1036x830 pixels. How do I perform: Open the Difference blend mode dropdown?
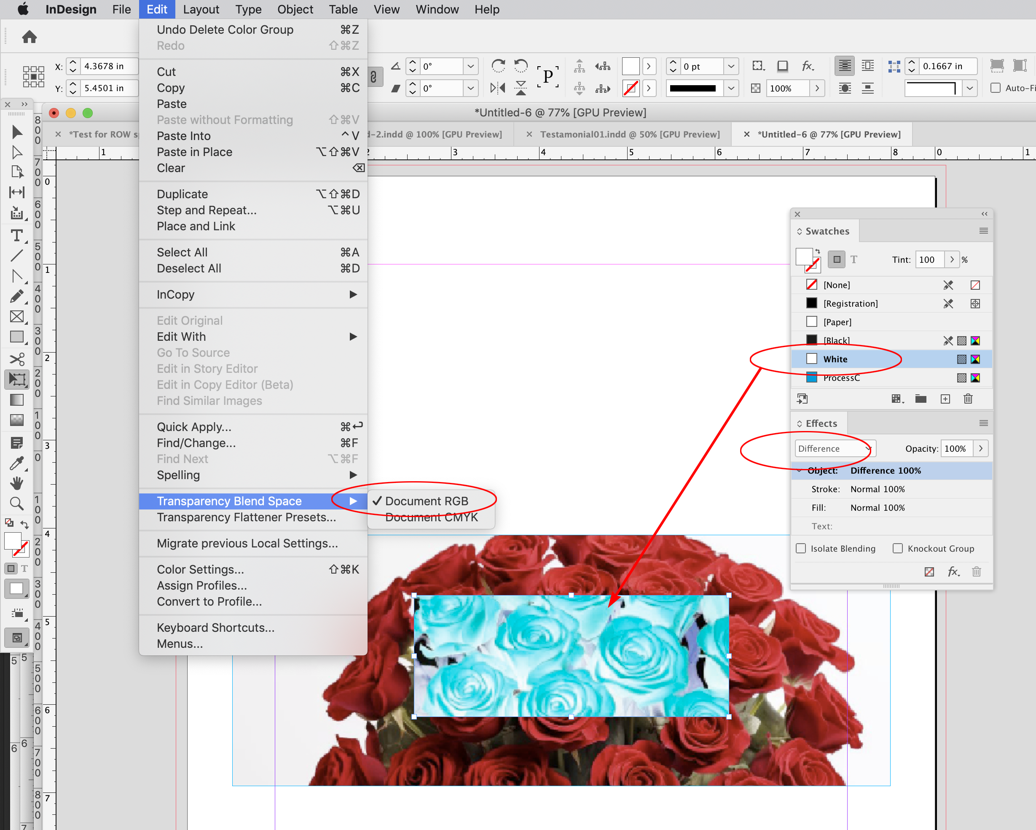pyautogui.click(x=835, y=448)
